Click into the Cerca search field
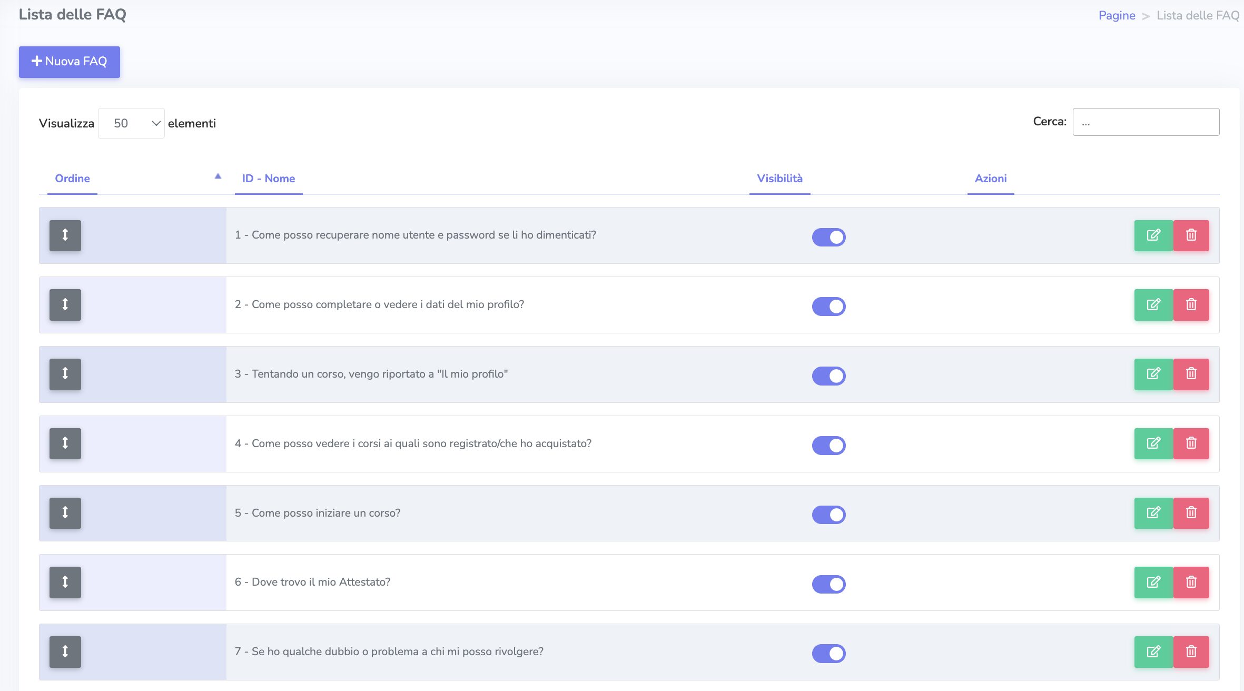 [1146, 122]
